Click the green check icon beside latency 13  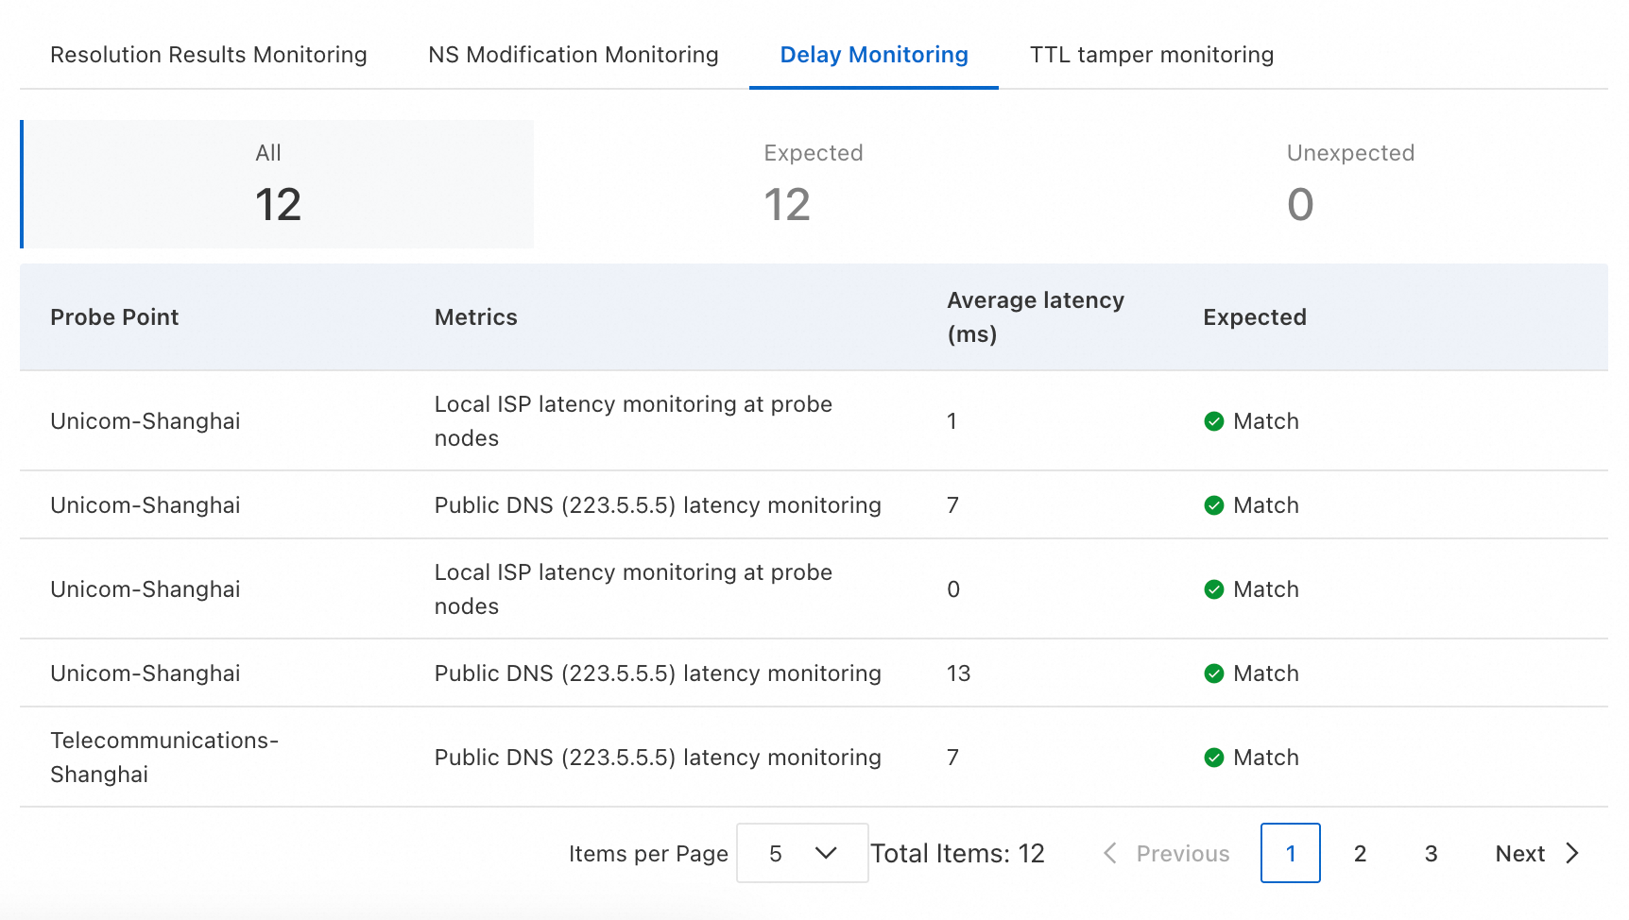1214,673
